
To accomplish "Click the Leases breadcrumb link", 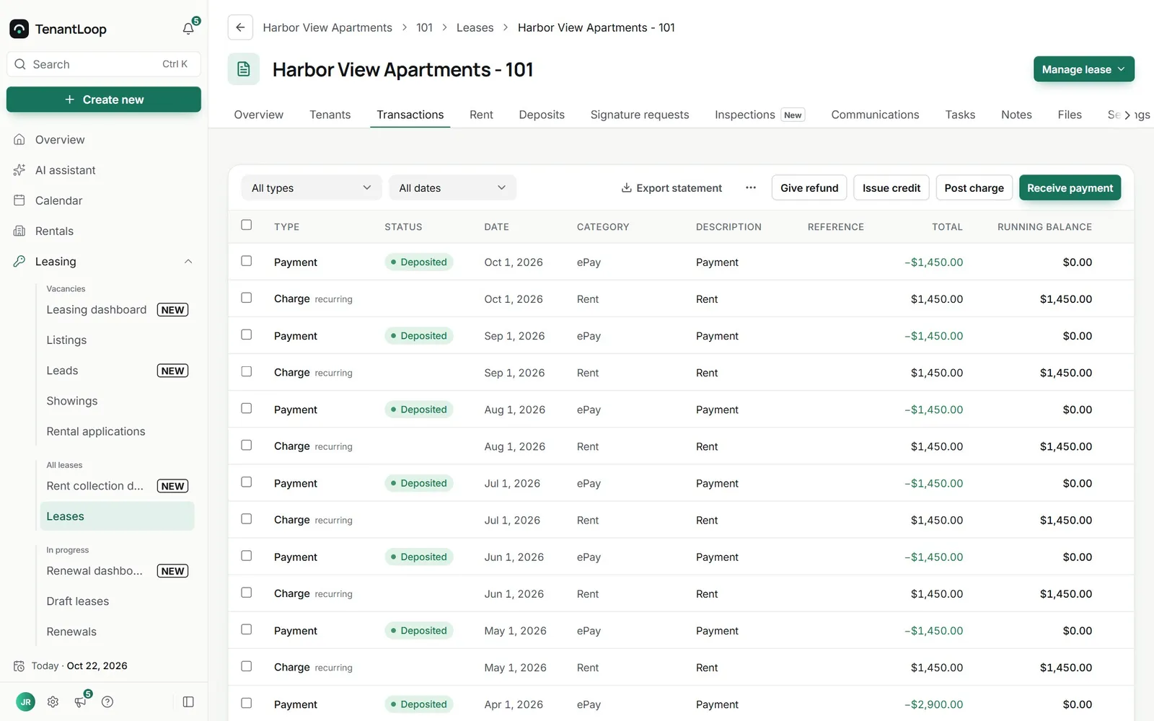I will 475,27.
